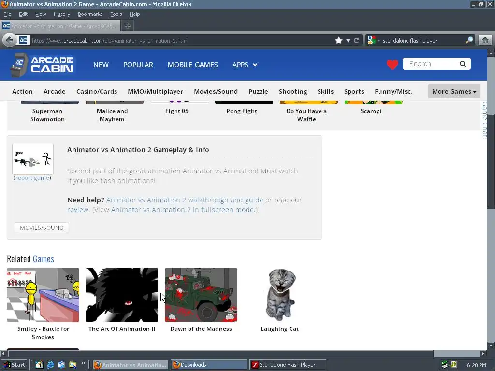Screen dimensions: 495x371
Task: Open the Animator vs Animation 2 walkthrough link
Action: coord(185,200)
